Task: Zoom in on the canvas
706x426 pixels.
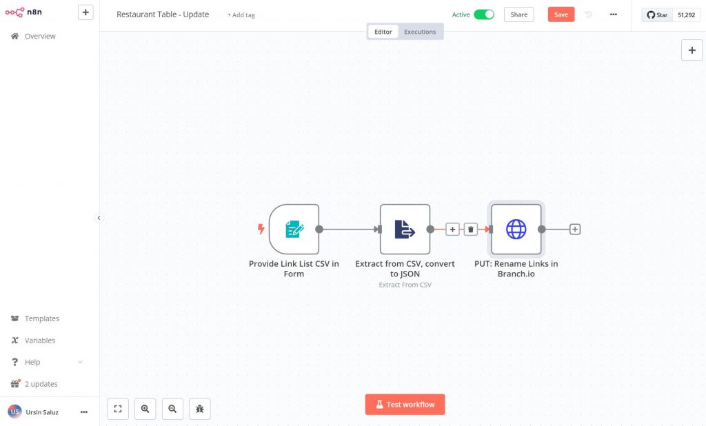Action: coord(145,409)
